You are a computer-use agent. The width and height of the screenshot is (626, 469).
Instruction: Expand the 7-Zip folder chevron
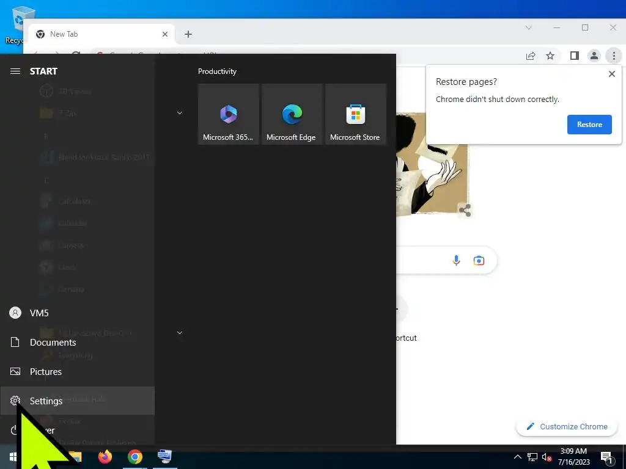click(x=180, y=113)
